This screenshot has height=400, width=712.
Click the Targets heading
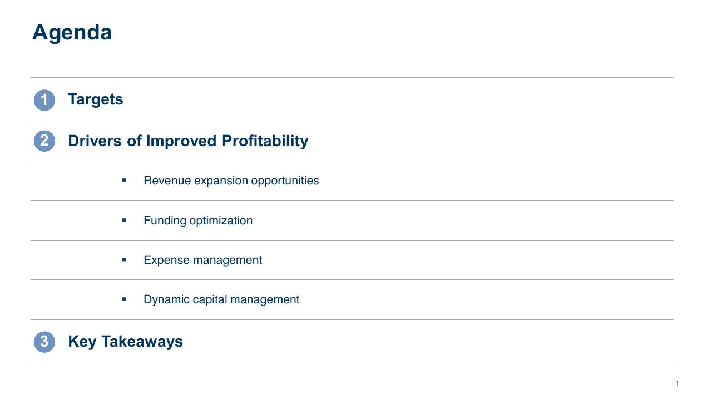96,99
